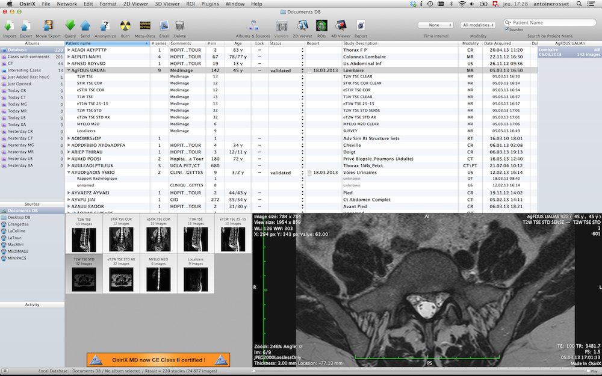The width and height of the screenshot is (602, 376).
Task: Open report icon for AYUDFgAOtS YSBIO study
Action: coord(310,173)
